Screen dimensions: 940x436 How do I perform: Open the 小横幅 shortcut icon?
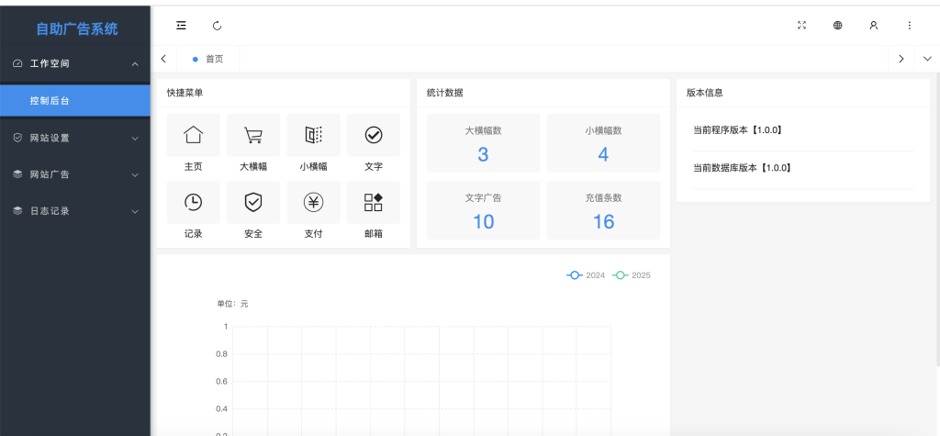click(313, 136)
